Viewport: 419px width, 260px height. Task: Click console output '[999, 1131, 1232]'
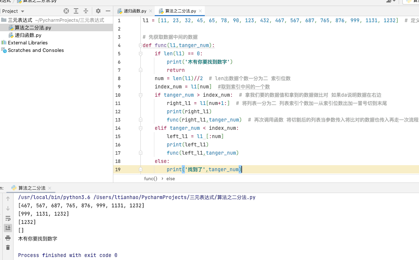[x=44, y=214]
